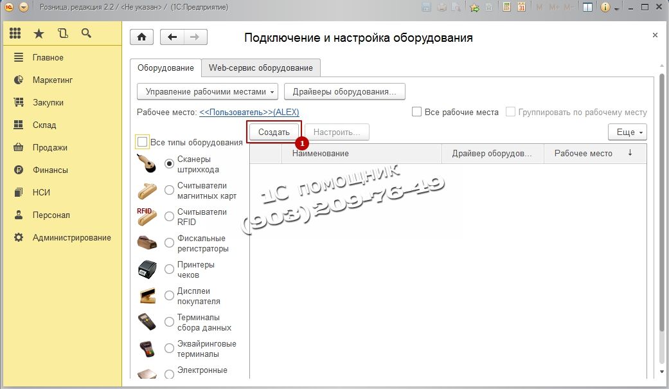The height and width of the screenshot is (389, 669).
Task: Click the back arrow navigation button
Action: (172, 37)
